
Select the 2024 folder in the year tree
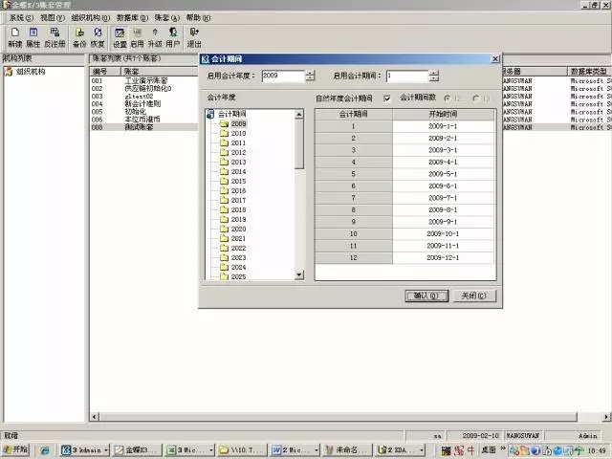point(233,268)
